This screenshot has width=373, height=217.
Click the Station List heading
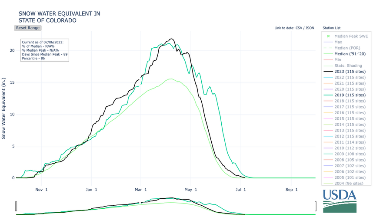(331, 28)
